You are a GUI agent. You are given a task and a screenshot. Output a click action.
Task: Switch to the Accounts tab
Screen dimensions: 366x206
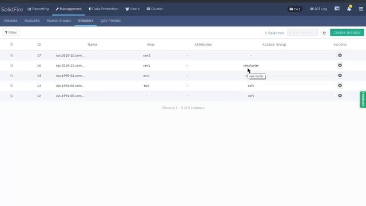click(32, 21)
